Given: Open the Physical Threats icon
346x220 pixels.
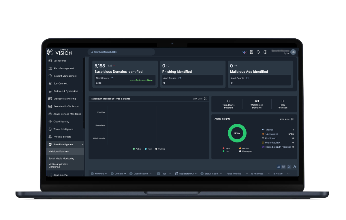Looking at the screenshot, I should 50,137.
